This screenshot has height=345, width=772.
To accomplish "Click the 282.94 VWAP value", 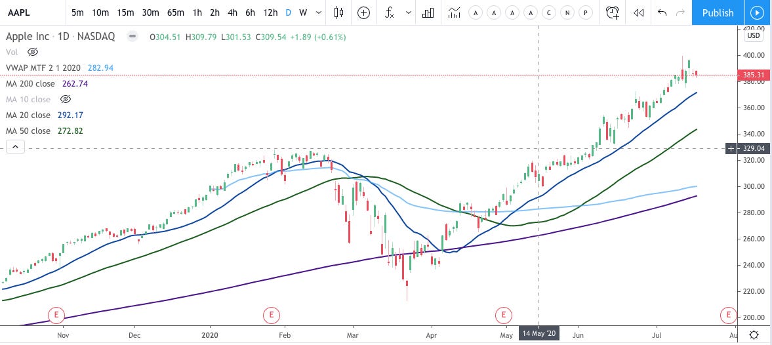I will click(x=100, y=68).
